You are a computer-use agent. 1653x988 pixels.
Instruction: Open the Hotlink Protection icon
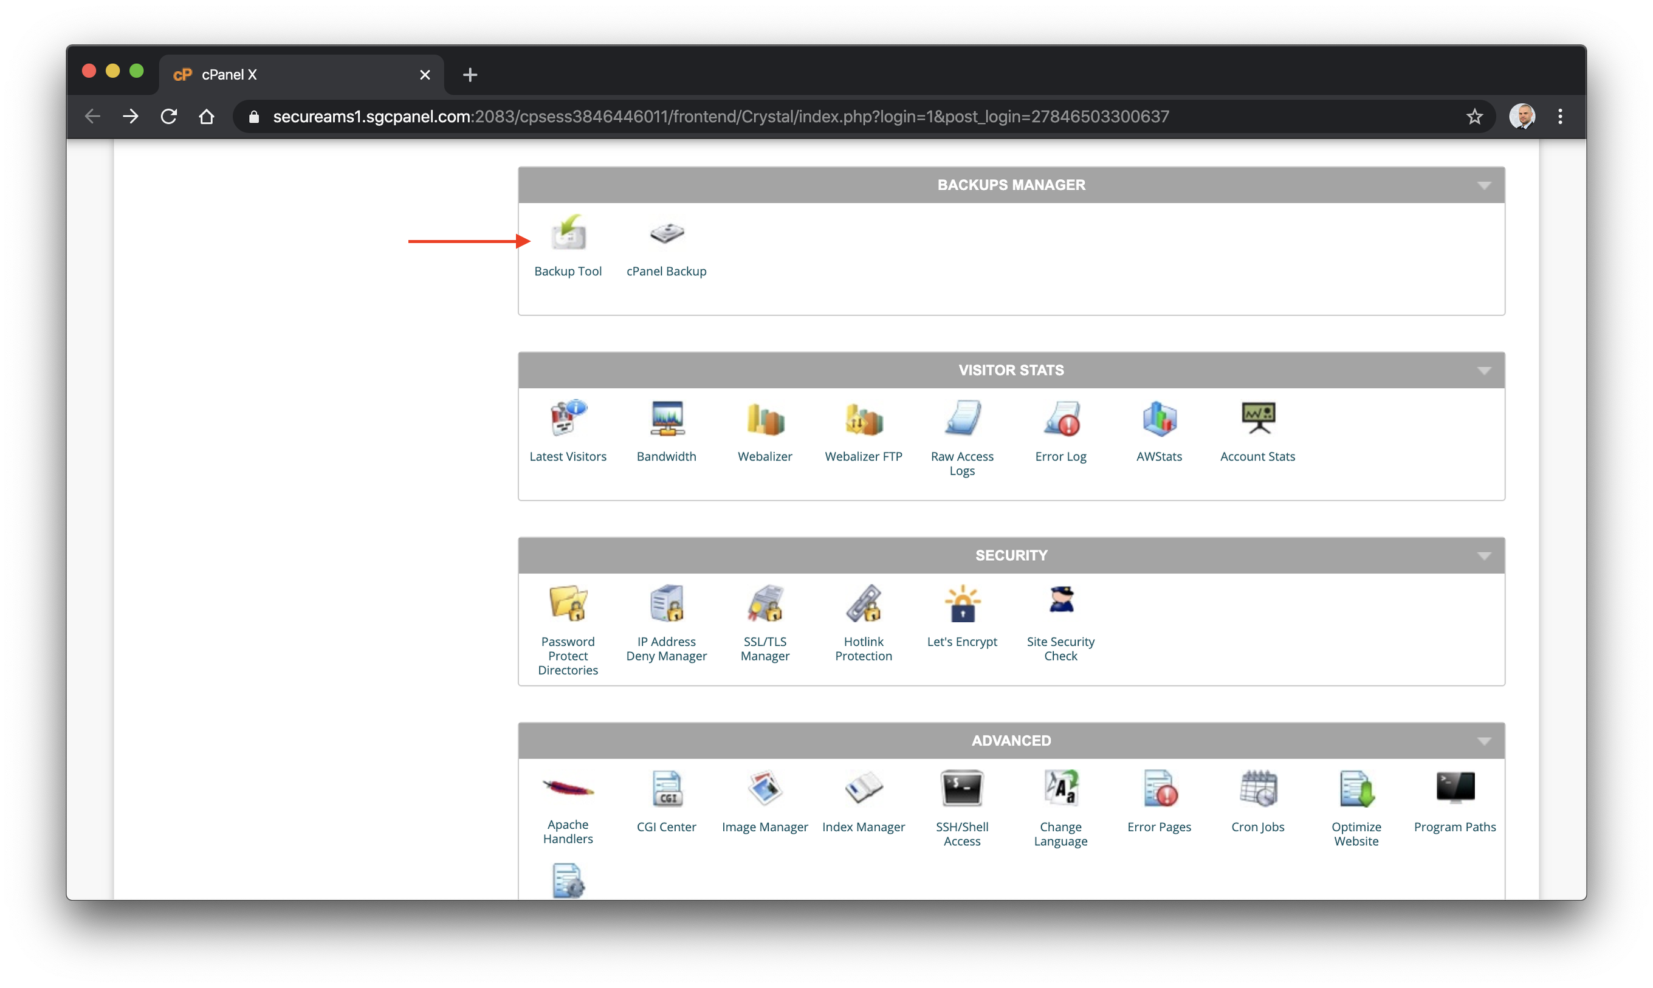tap(864, 603)
